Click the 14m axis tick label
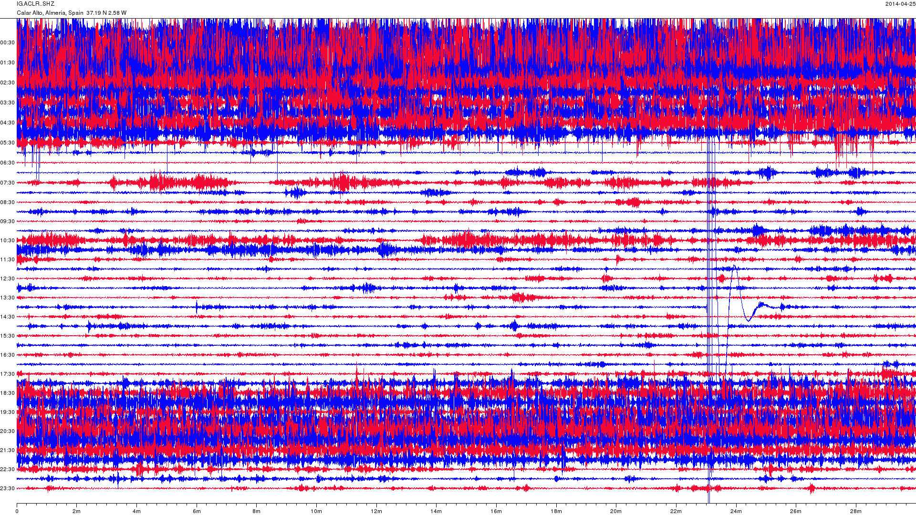The width and height of the screenshot is (916, 515). coord(436,512)
